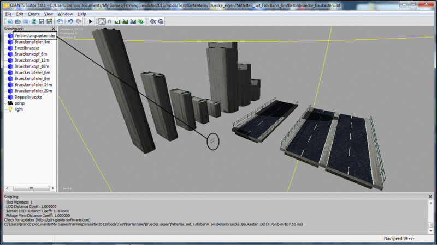Click the green refresh toolbar icon
The width and height of the screenshot is (437, 245).
[33, 21]
